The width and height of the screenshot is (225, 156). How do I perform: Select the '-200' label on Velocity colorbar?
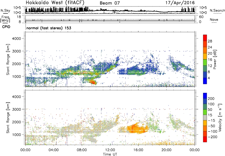(212, 137)
